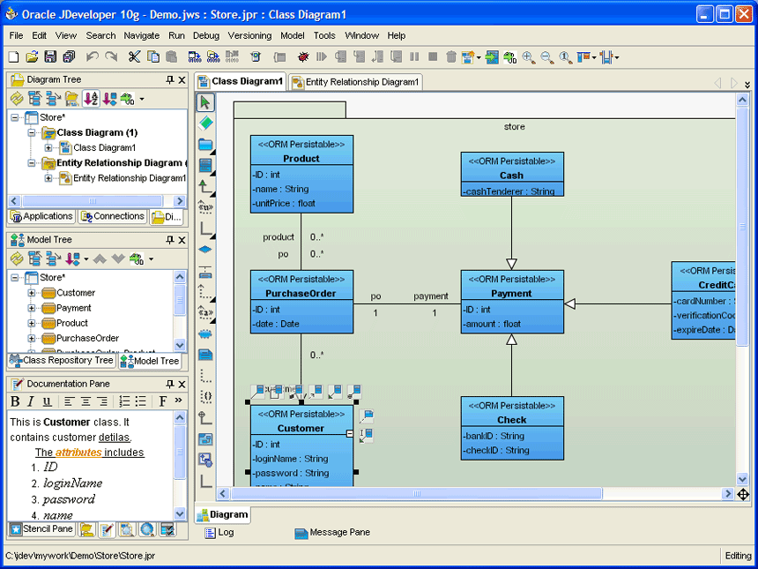Expand the Class Diagram1 tree node

[48, 147]
